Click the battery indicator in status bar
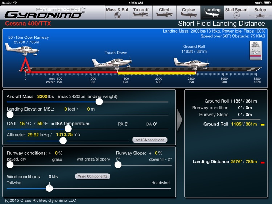 267,3
